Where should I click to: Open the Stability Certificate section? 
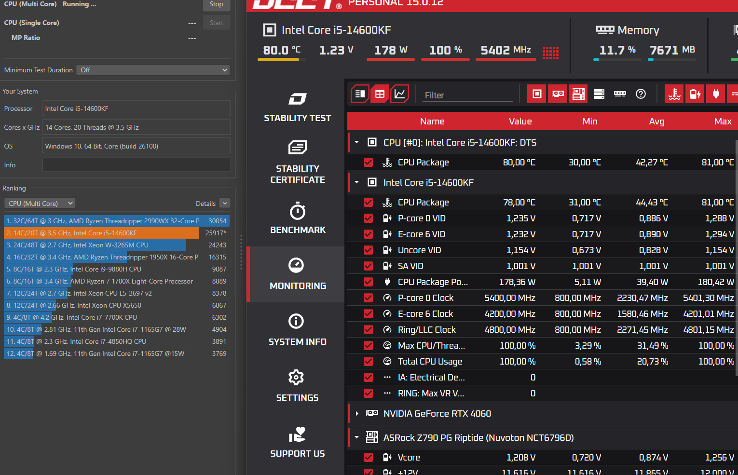click(x=297, y=163)
